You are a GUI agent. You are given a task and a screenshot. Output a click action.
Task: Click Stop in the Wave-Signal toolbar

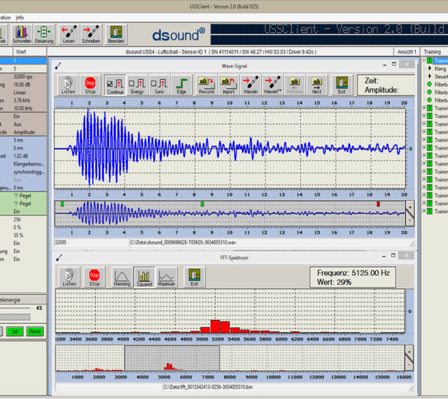pyautogui.click(x=90, y=85)
